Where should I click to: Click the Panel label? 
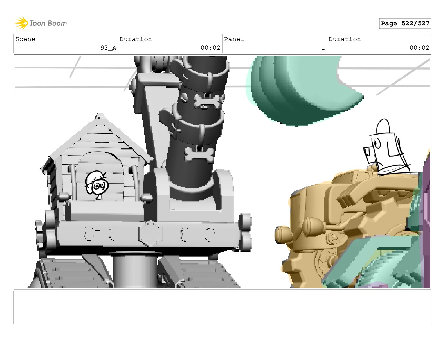click(x=234, y=39)
